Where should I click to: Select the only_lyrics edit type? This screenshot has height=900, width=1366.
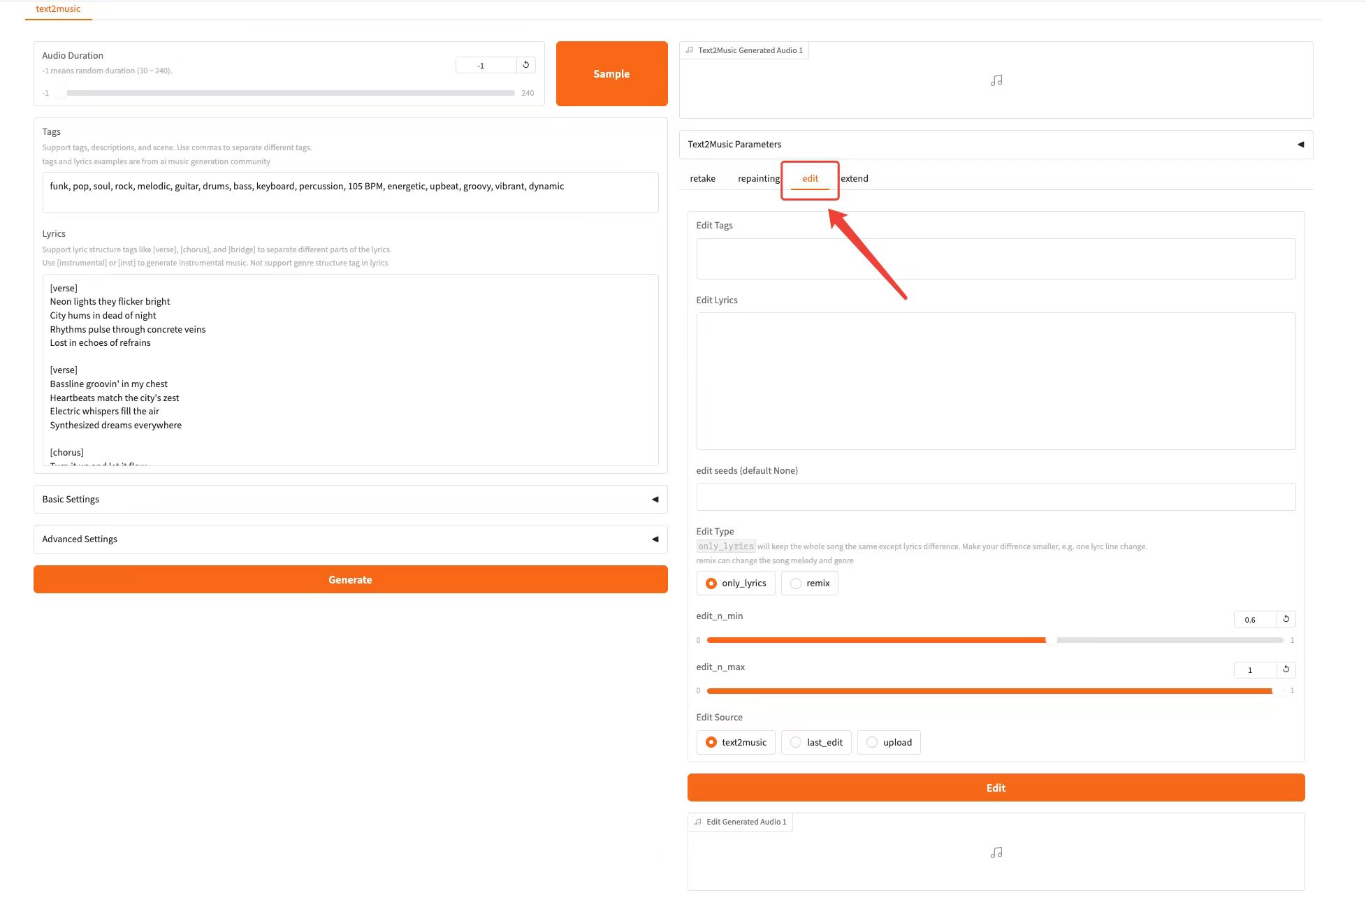(x=711, y=583)
